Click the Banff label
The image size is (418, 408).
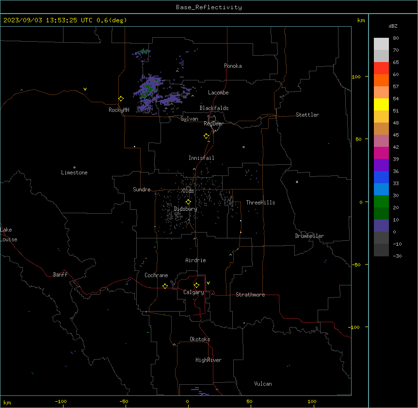click(x=60, y=275)
